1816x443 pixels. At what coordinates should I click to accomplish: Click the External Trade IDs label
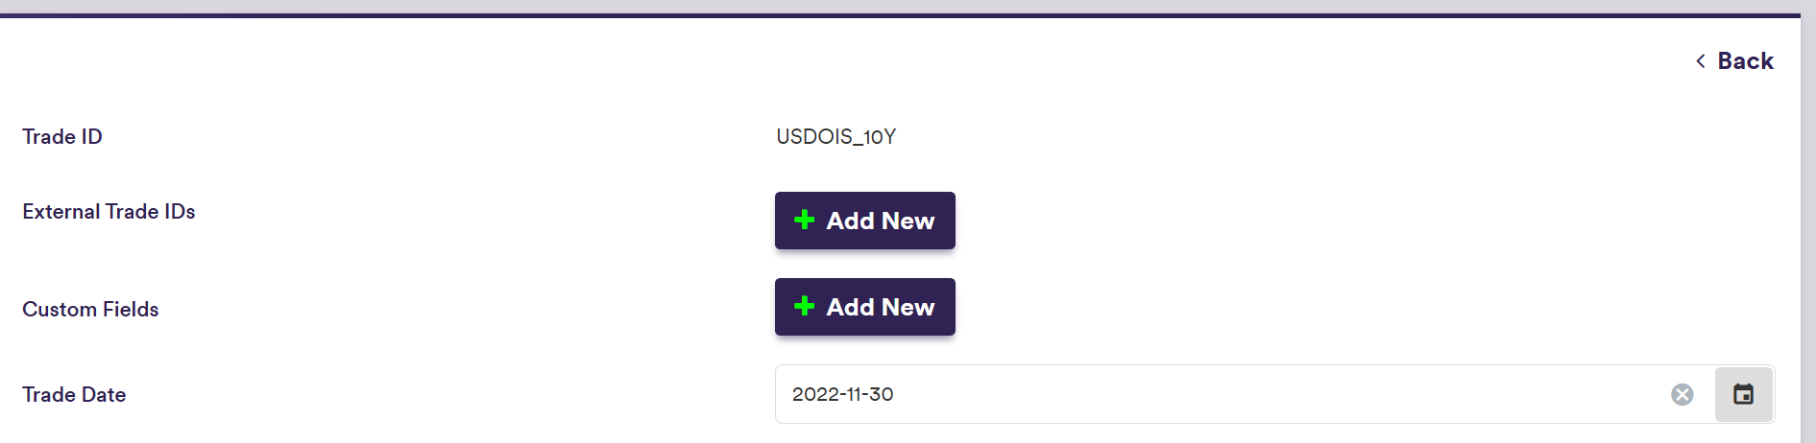(x=109, y=212)
